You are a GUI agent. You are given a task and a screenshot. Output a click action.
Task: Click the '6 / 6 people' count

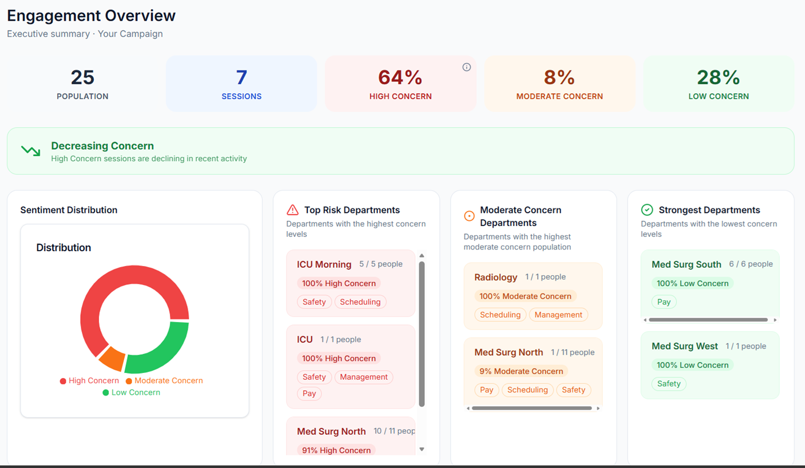click(751, 264)
